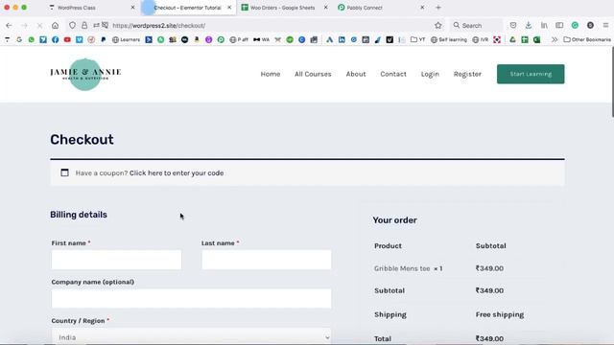Click 'Click here to enter your code' link

(x=177, y=172)
